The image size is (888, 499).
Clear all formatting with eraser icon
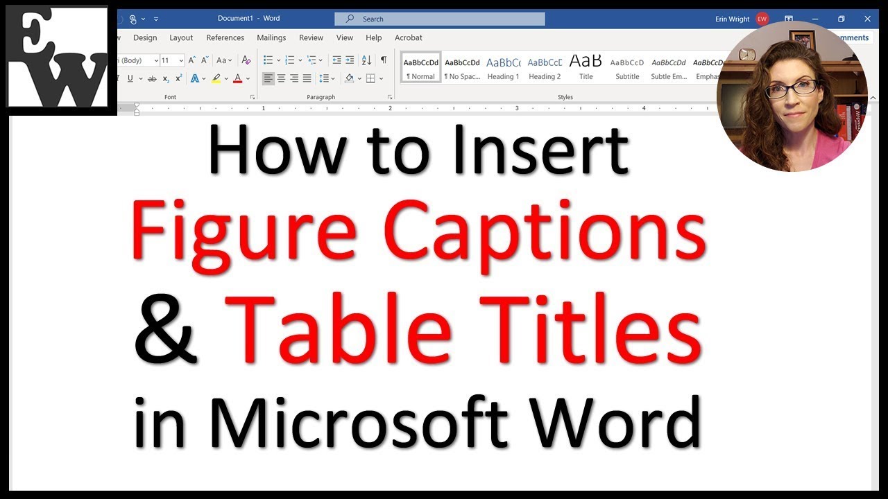point(246,60)
